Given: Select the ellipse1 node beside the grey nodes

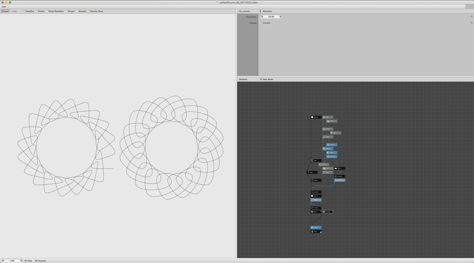Looking at the screenshot, I should point(339,168).
